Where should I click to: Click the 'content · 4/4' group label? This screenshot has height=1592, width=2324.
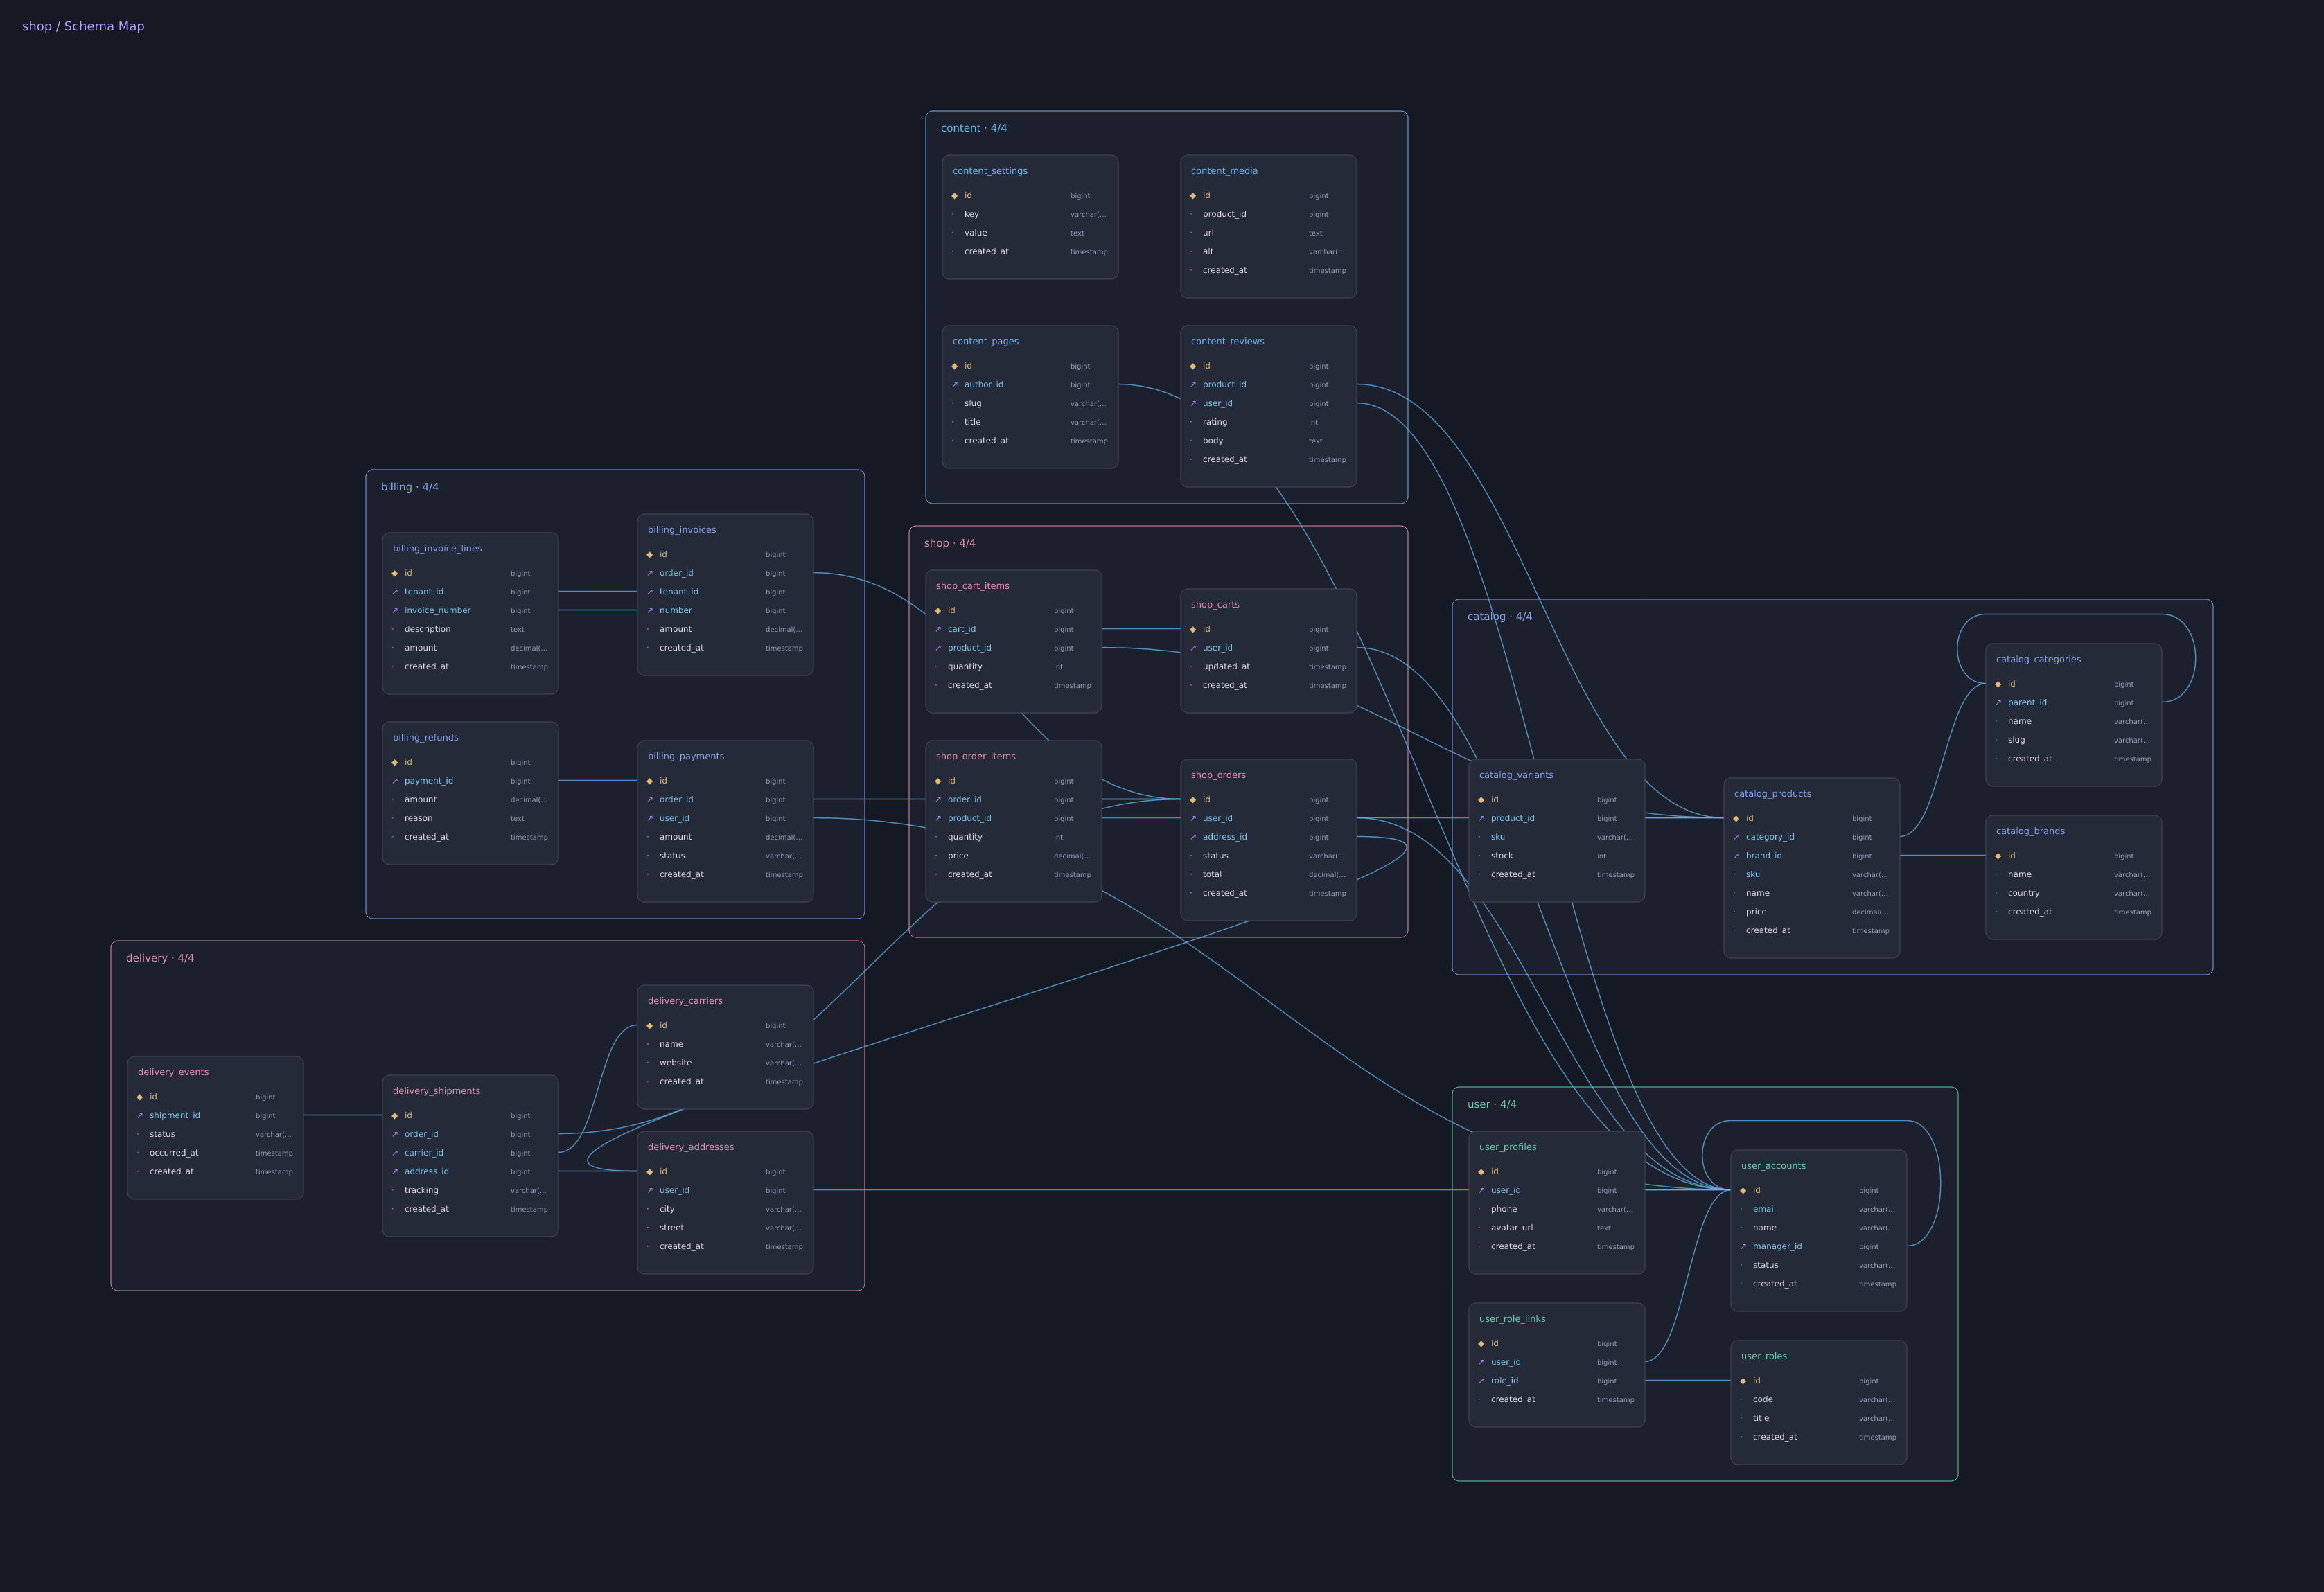click(x=973, y=128)
